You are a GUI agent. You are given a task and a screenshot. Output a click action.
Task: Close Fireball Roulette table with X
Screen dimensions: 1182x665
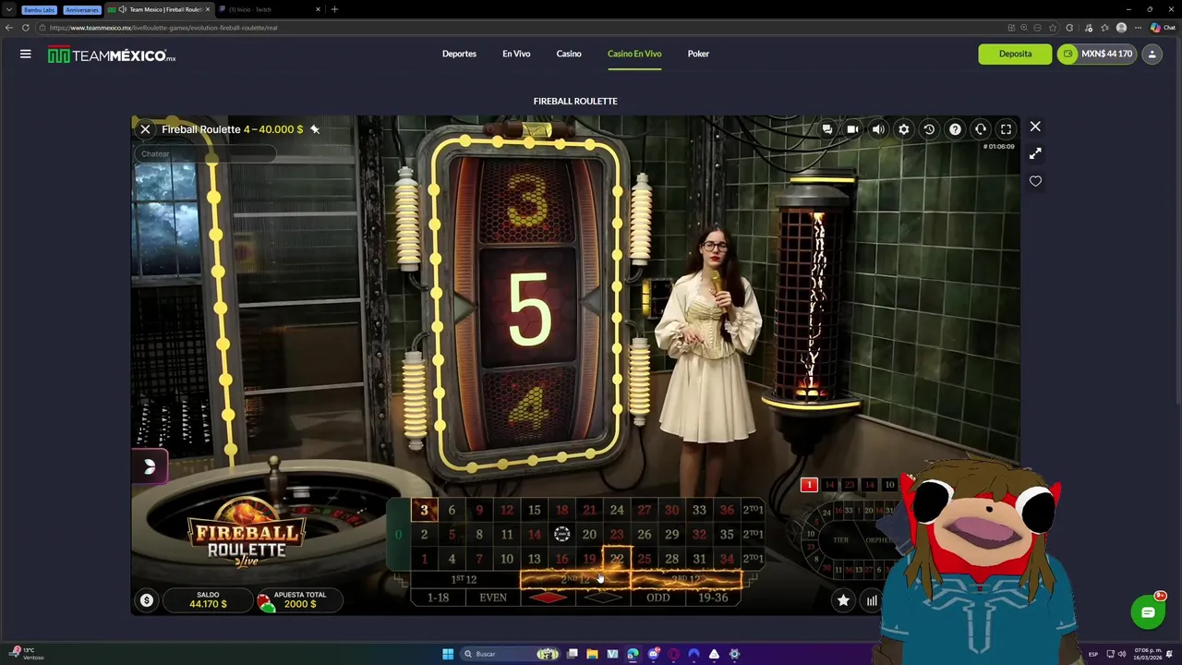click(145, 129)
